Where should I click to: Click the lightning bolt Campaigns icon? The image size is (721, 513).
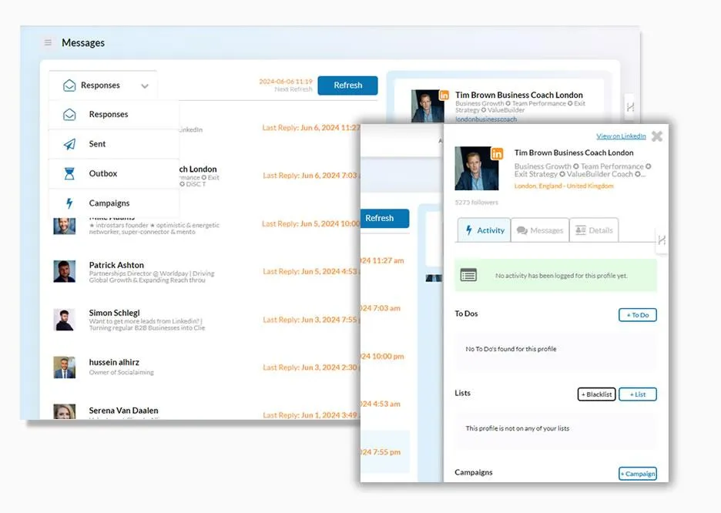pos(69,203)
